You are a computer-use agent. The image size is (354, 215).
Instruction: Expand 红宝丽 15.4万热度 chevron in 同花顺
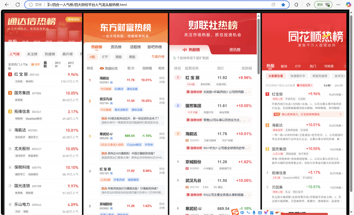tap(343, 95)
